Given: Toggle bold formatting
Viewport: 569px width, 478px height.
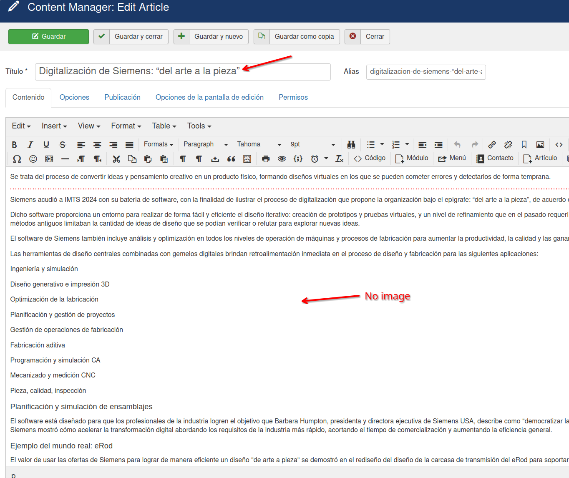Looking at the screenshot, I should pos(14,145).
